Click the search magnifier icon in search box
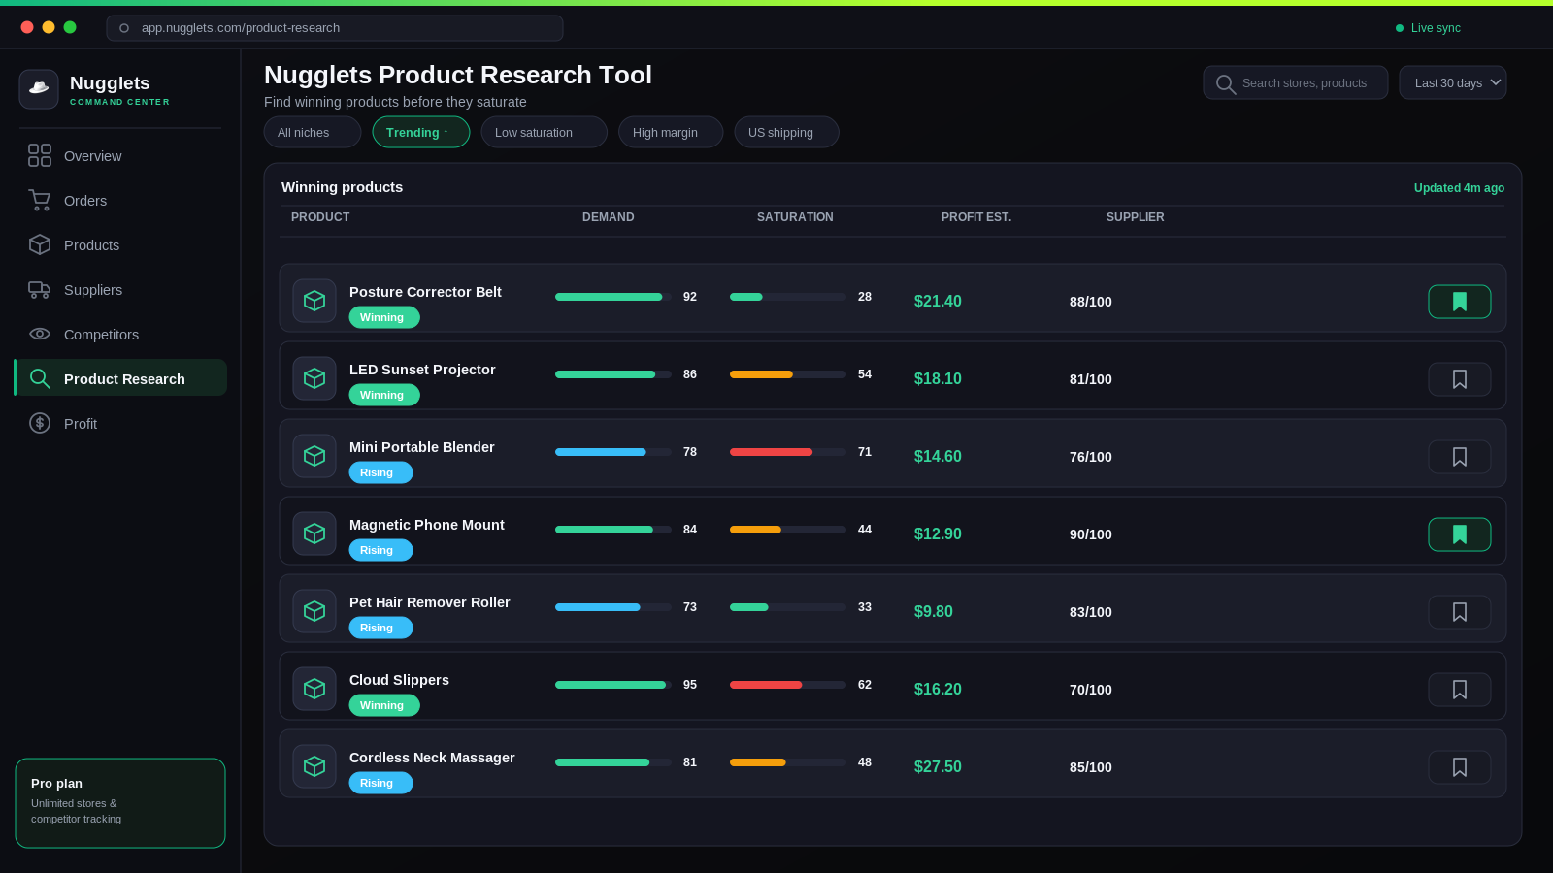The image size is (1553, 873). point(1226,84)
